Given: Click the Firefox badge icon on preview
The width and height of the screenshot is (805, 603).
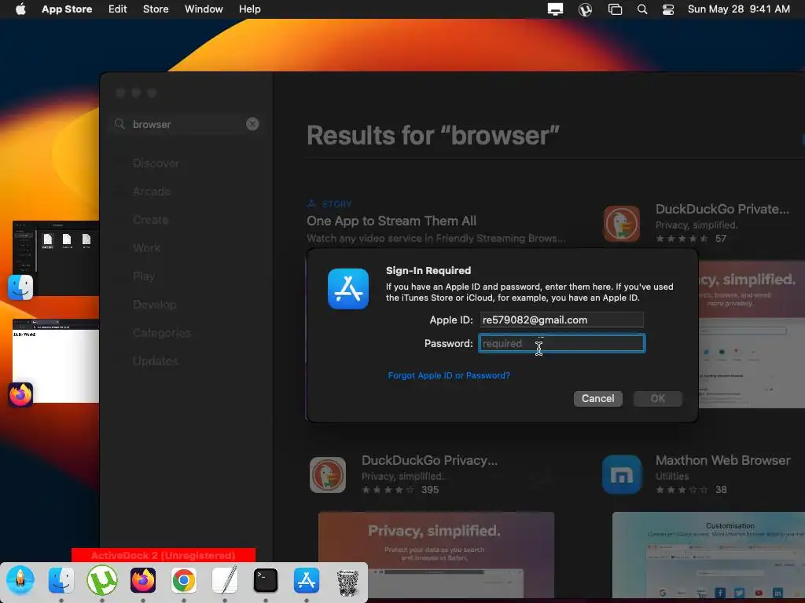Looking at the screenshot, I should (x=20, y=395).
